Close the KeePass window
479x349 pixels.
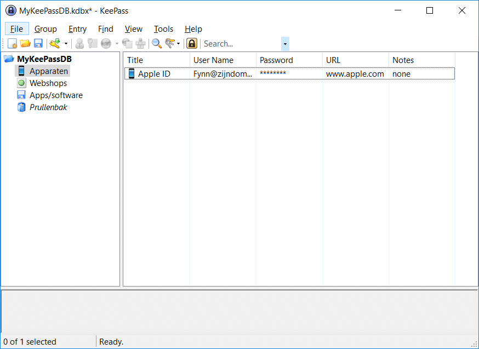point(462,10)
